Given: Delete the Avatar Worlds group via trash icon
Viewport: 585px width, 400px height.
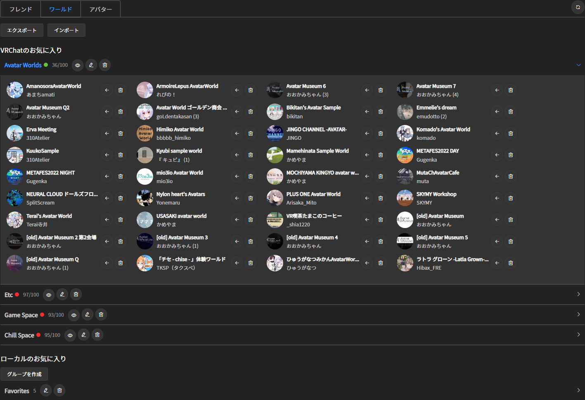Looking at the screenshot, I should click(x=104, y=65).
